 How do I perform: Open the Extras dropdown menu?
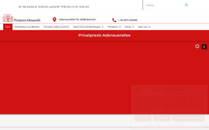129,27
